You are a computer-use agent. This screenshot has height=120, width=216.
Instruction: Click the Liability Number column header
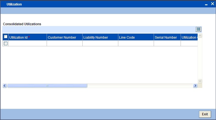point(100,37)
